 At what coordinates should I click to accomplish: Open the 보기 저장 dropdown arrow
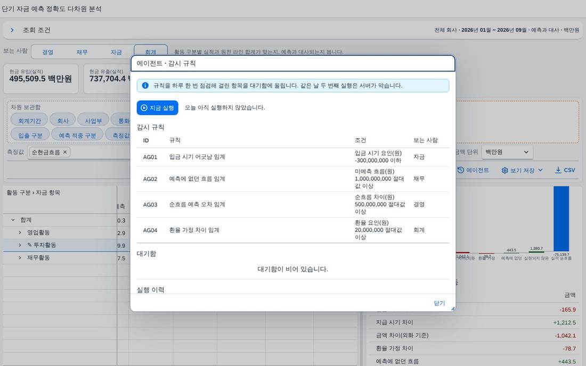pyautogui.click(x=540, y=170)
